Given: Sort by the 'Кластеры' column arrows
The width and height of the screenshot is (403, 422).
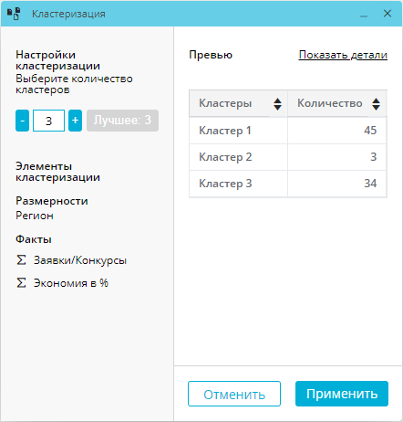Looking at the screenshot, I should [x=277, y=104].
